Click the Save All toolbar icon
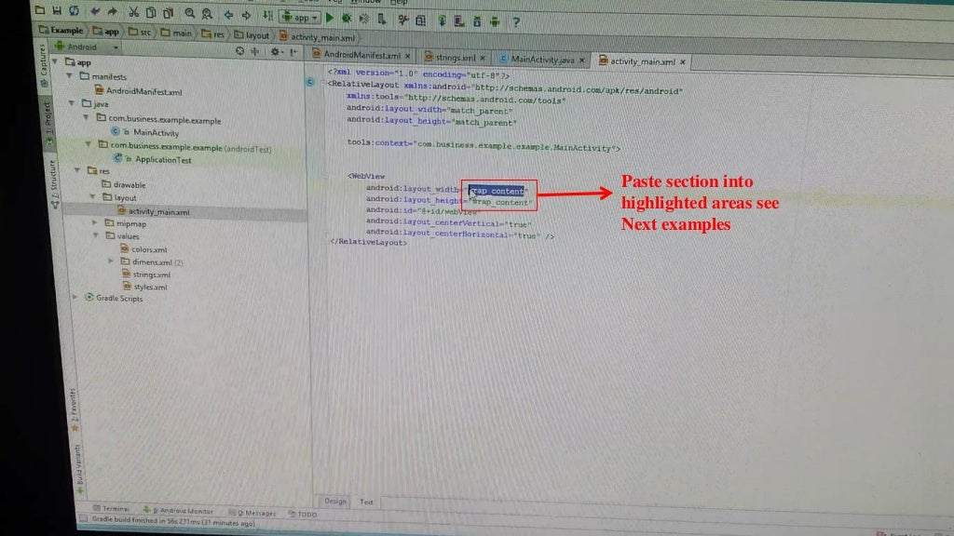The image size is (954, 536). coord(57,10)
